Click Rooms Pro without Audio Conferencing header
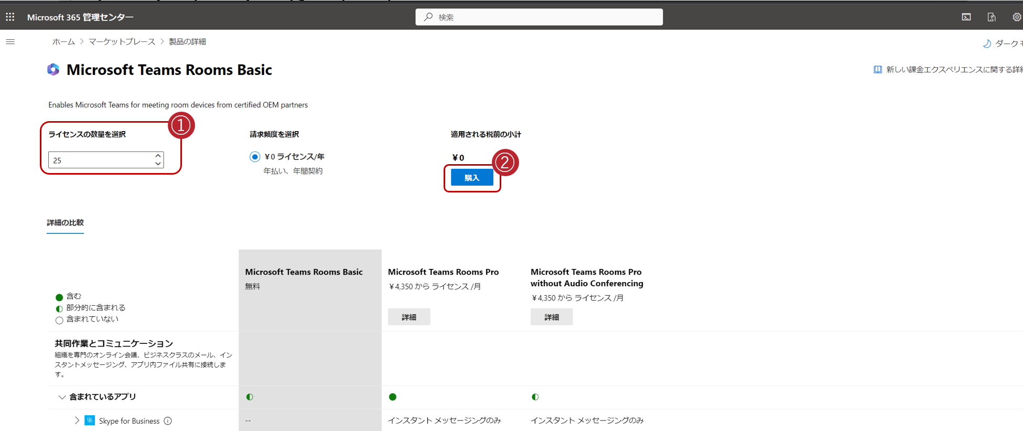Screen dimensions: 1023x431 587,277
